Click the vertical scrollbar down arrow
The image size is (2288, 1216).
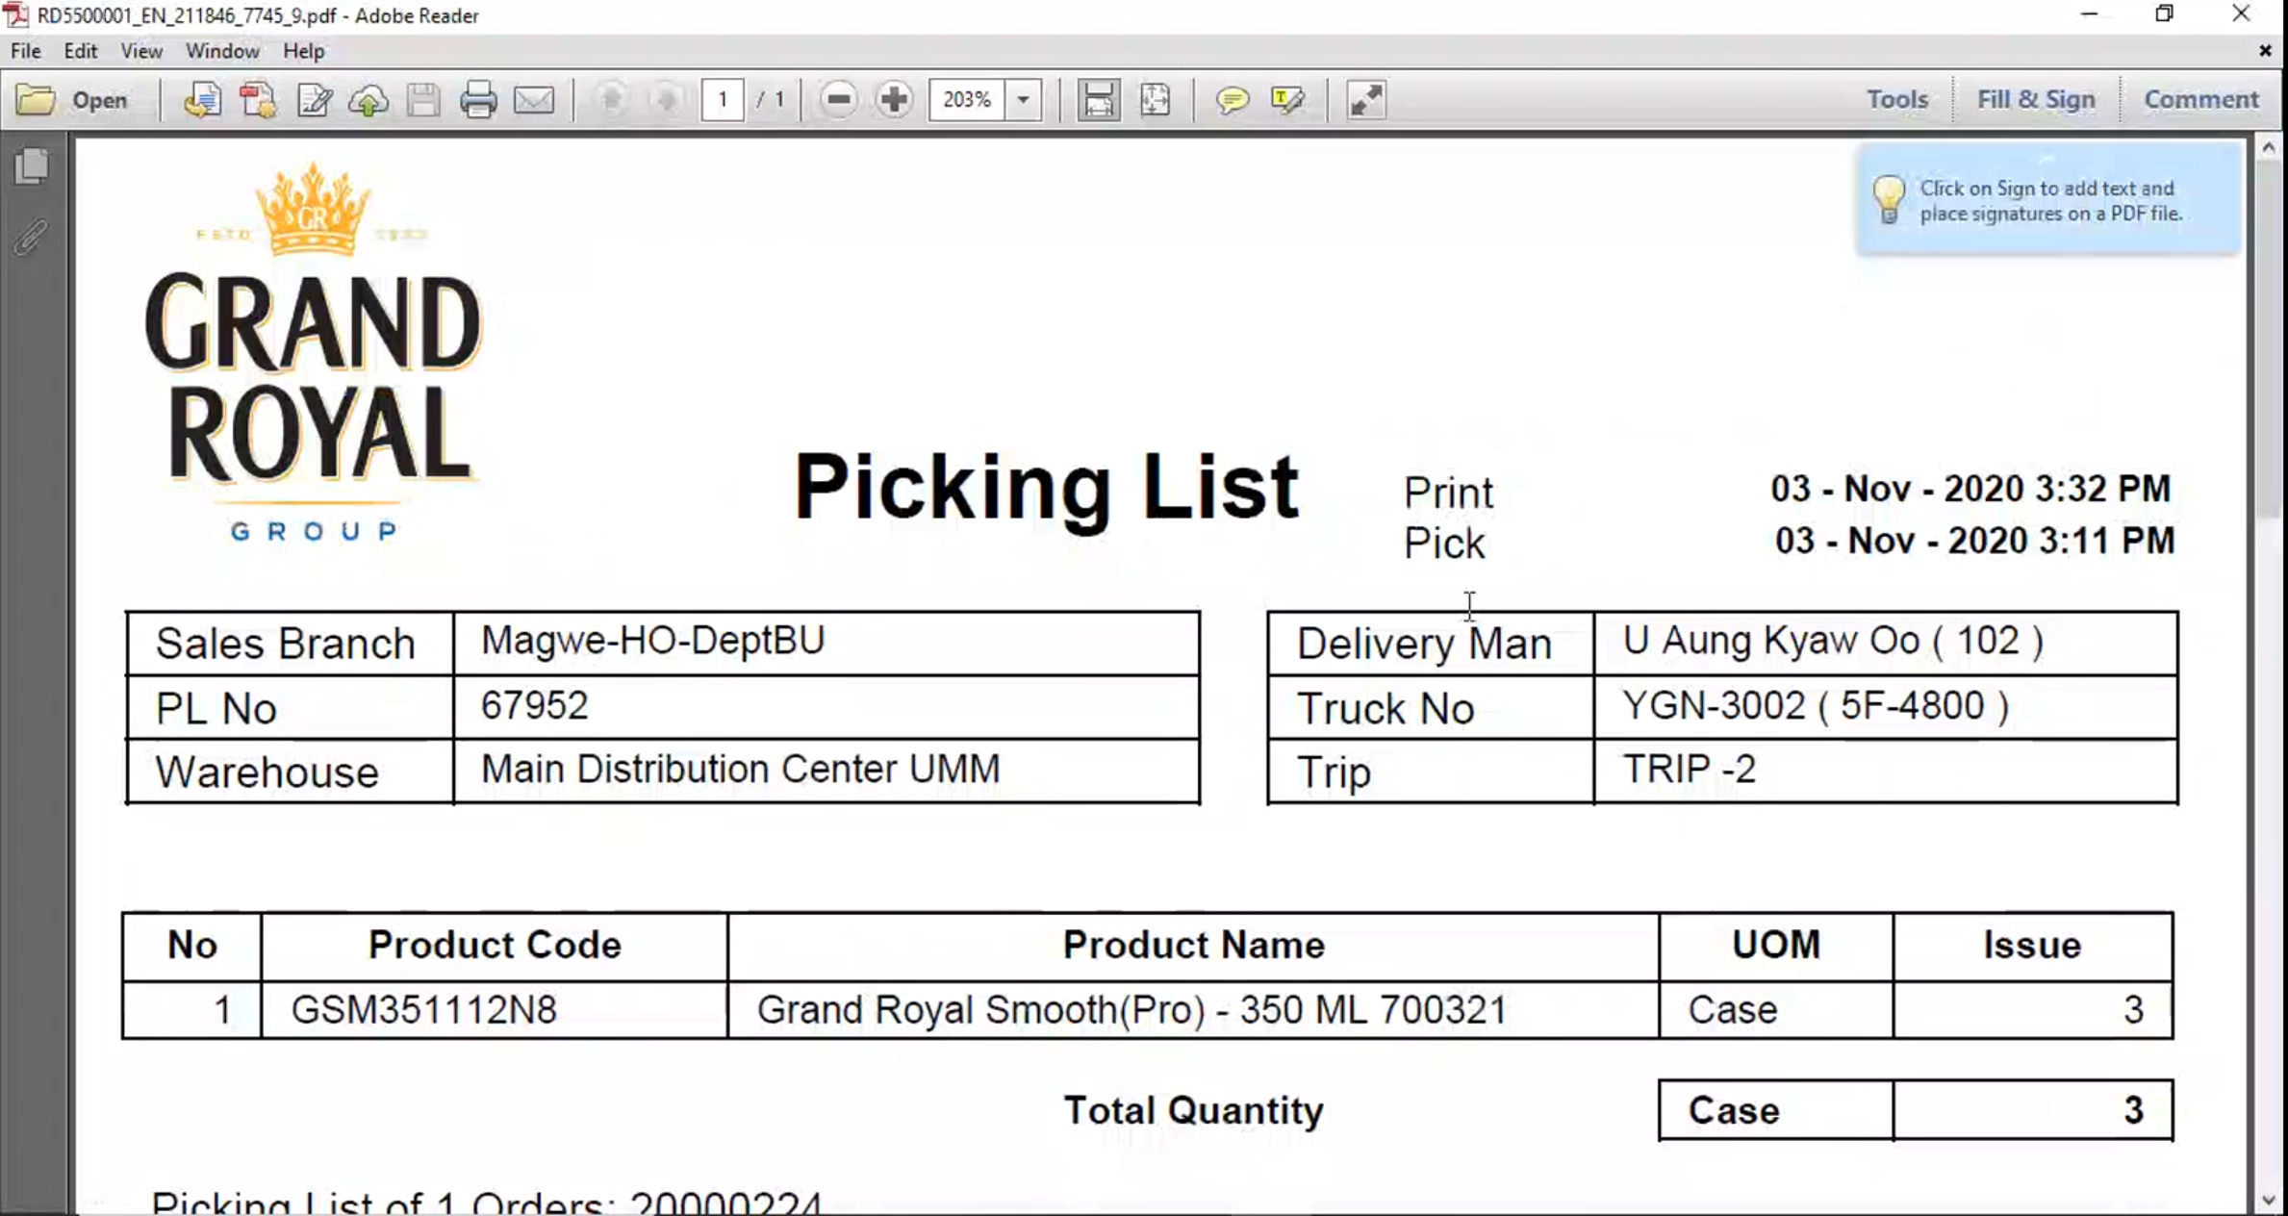[2268, 1200]
